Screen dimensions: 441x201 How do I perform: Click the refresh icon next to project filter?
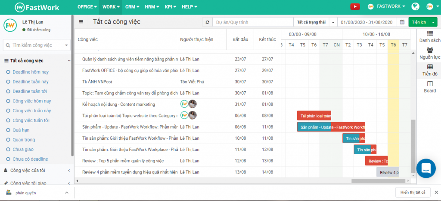(x=207, y=22)
